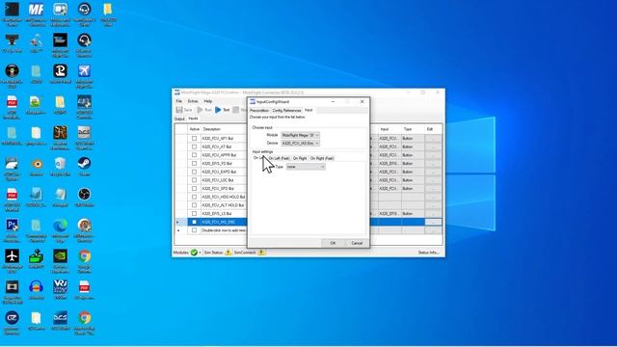Toggle Active checkbox for A320_FCU_EXPD But
617x347 pixels.
(x=194, y=172)
